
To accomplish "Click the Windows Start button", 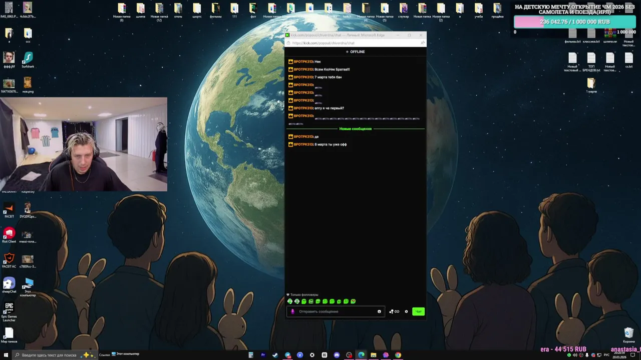I will coord(6,355).
